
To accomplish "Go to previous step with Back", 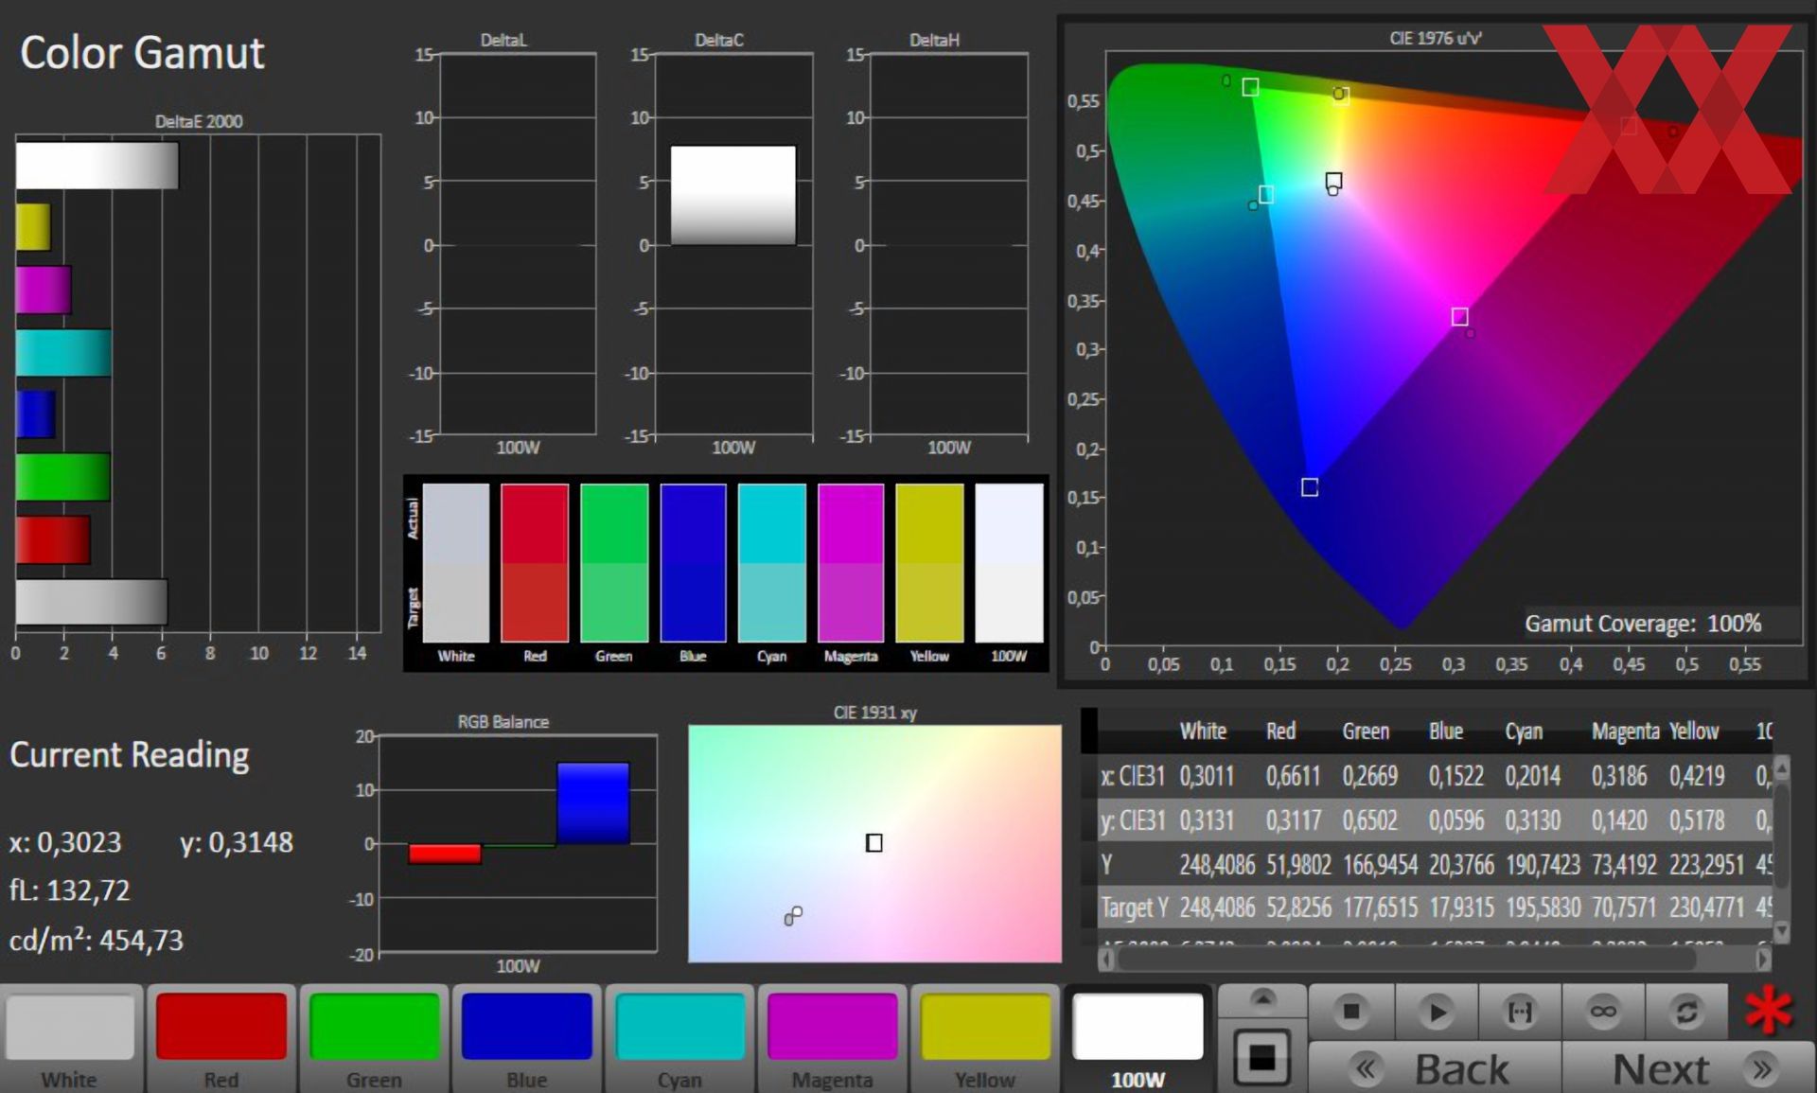I will click(x=1435, y=1069).
